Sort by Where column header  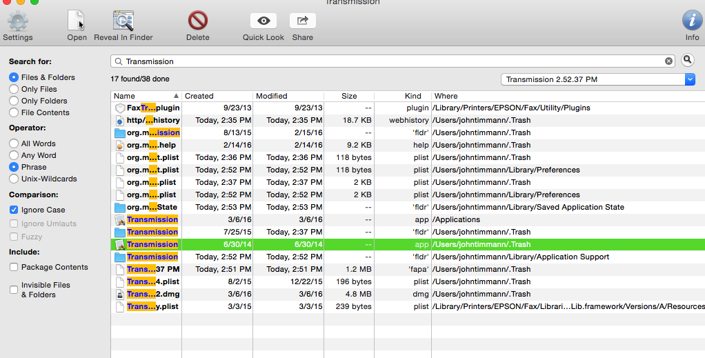[x=568, y=96]
